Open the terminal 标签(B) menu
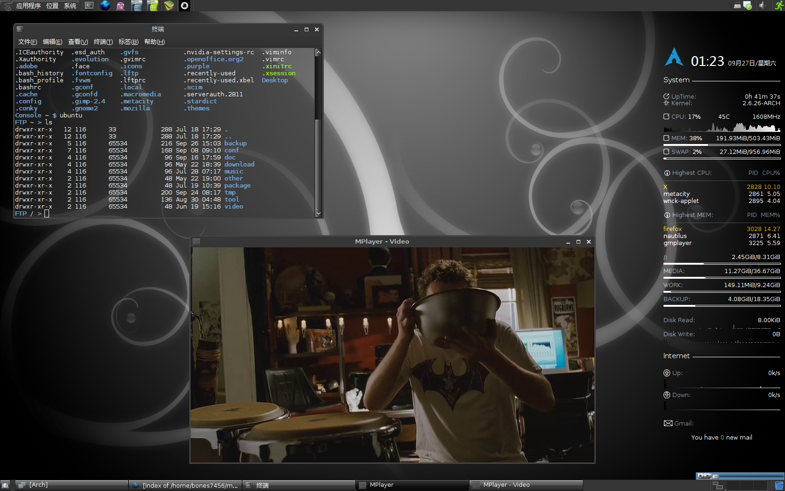785x491 pixels. tap(128, 42)
